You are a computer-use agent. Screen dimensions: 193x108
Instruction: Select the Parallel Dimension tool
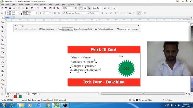point(2,62)
